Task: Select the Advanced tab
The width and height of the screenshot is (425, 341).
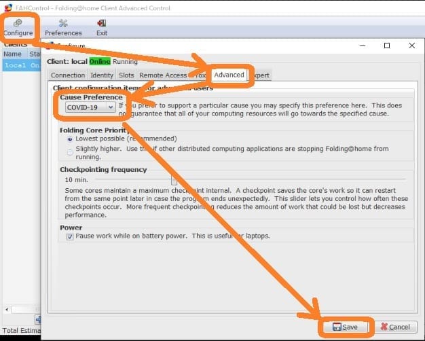Action: (229, 75)
